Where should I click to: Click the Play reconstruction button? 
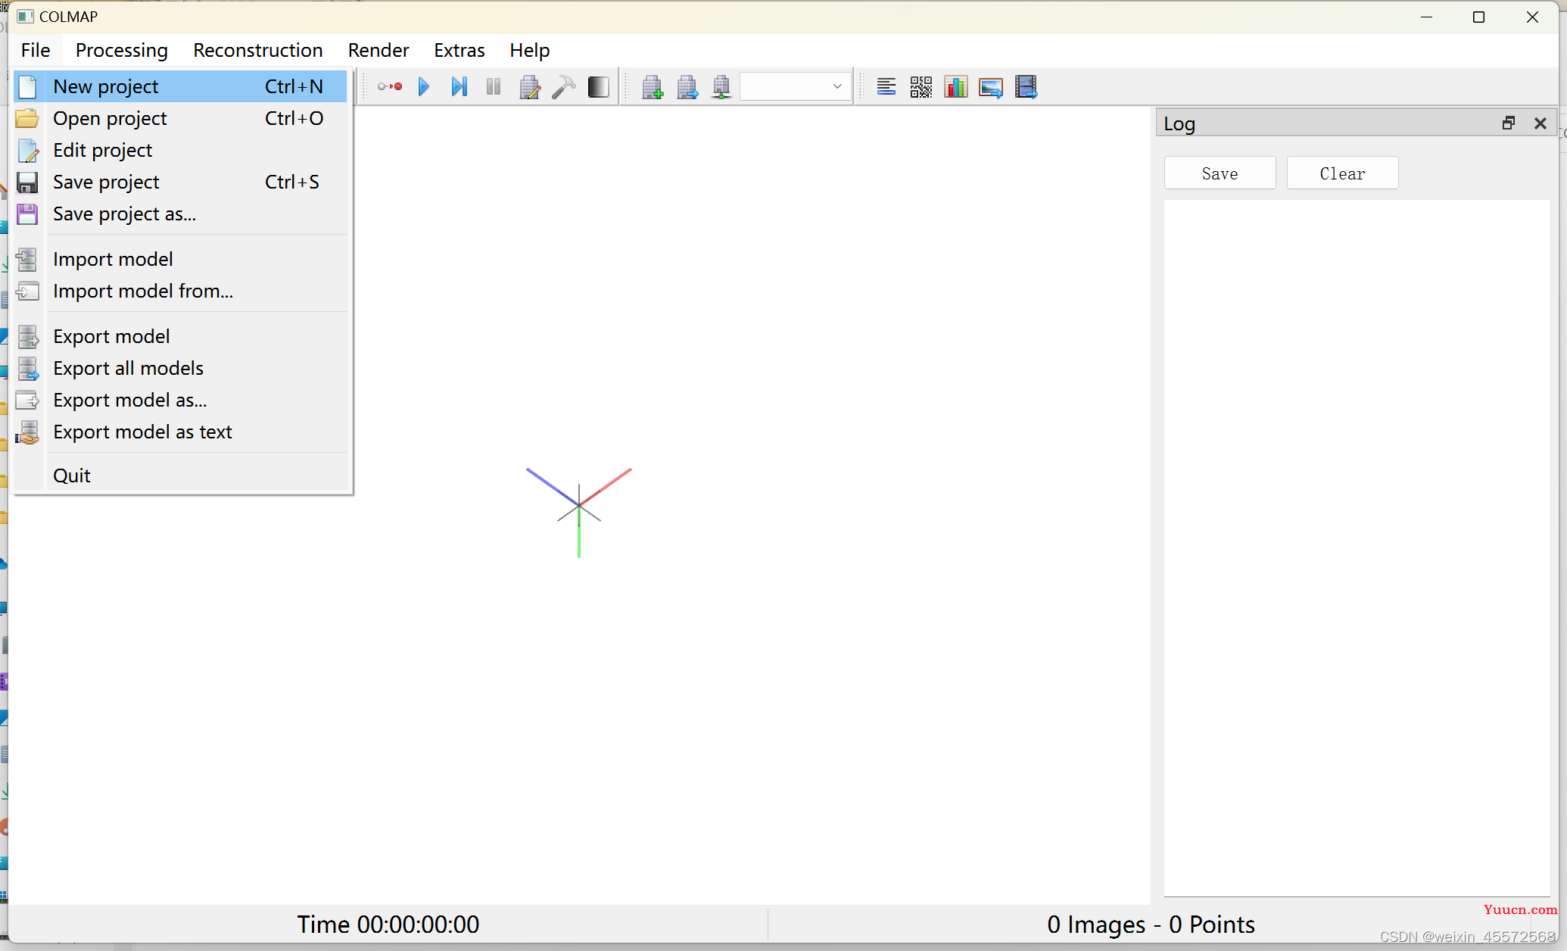pyautogui.click(x=424, y=86)
